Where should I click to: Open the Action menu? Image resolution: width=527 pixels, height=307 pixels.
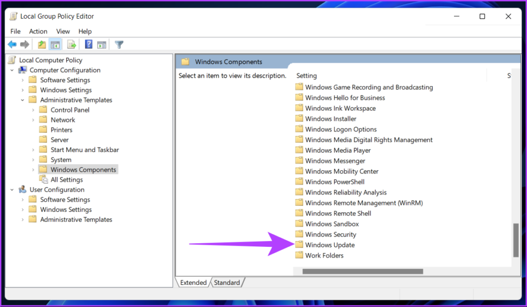(38, 31)
